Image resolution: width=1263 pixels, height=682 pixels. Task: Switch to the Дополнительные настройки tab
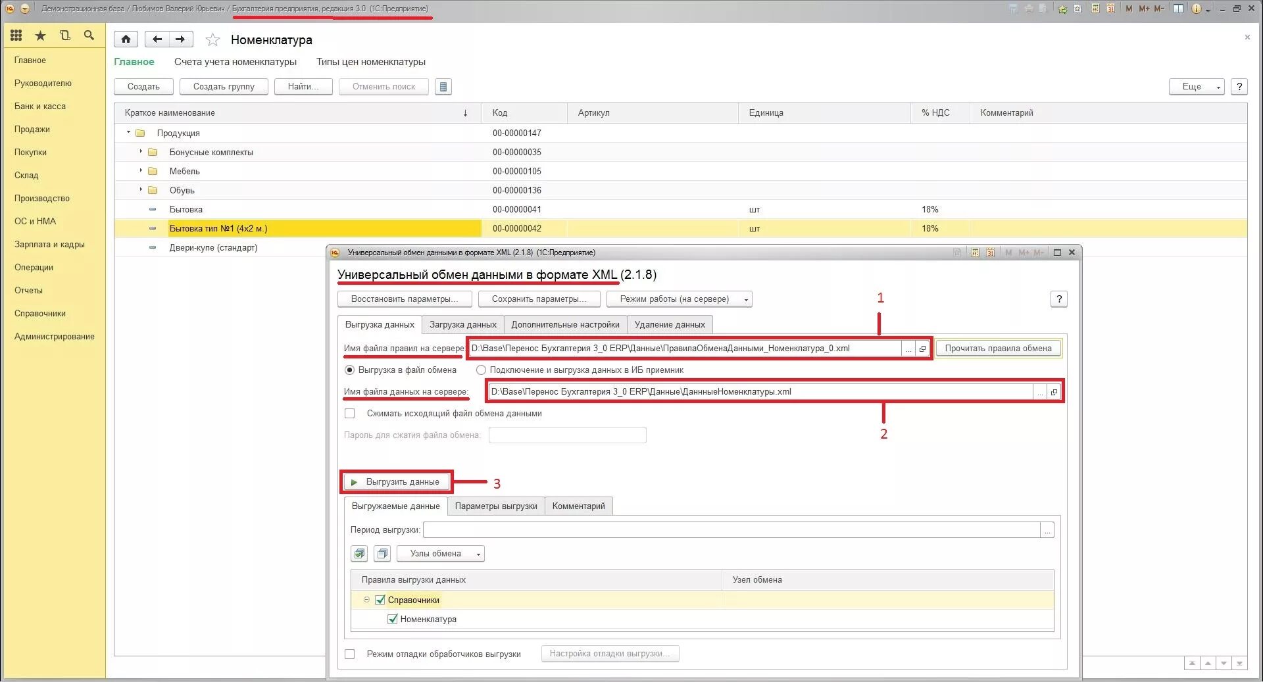[566, 325]
